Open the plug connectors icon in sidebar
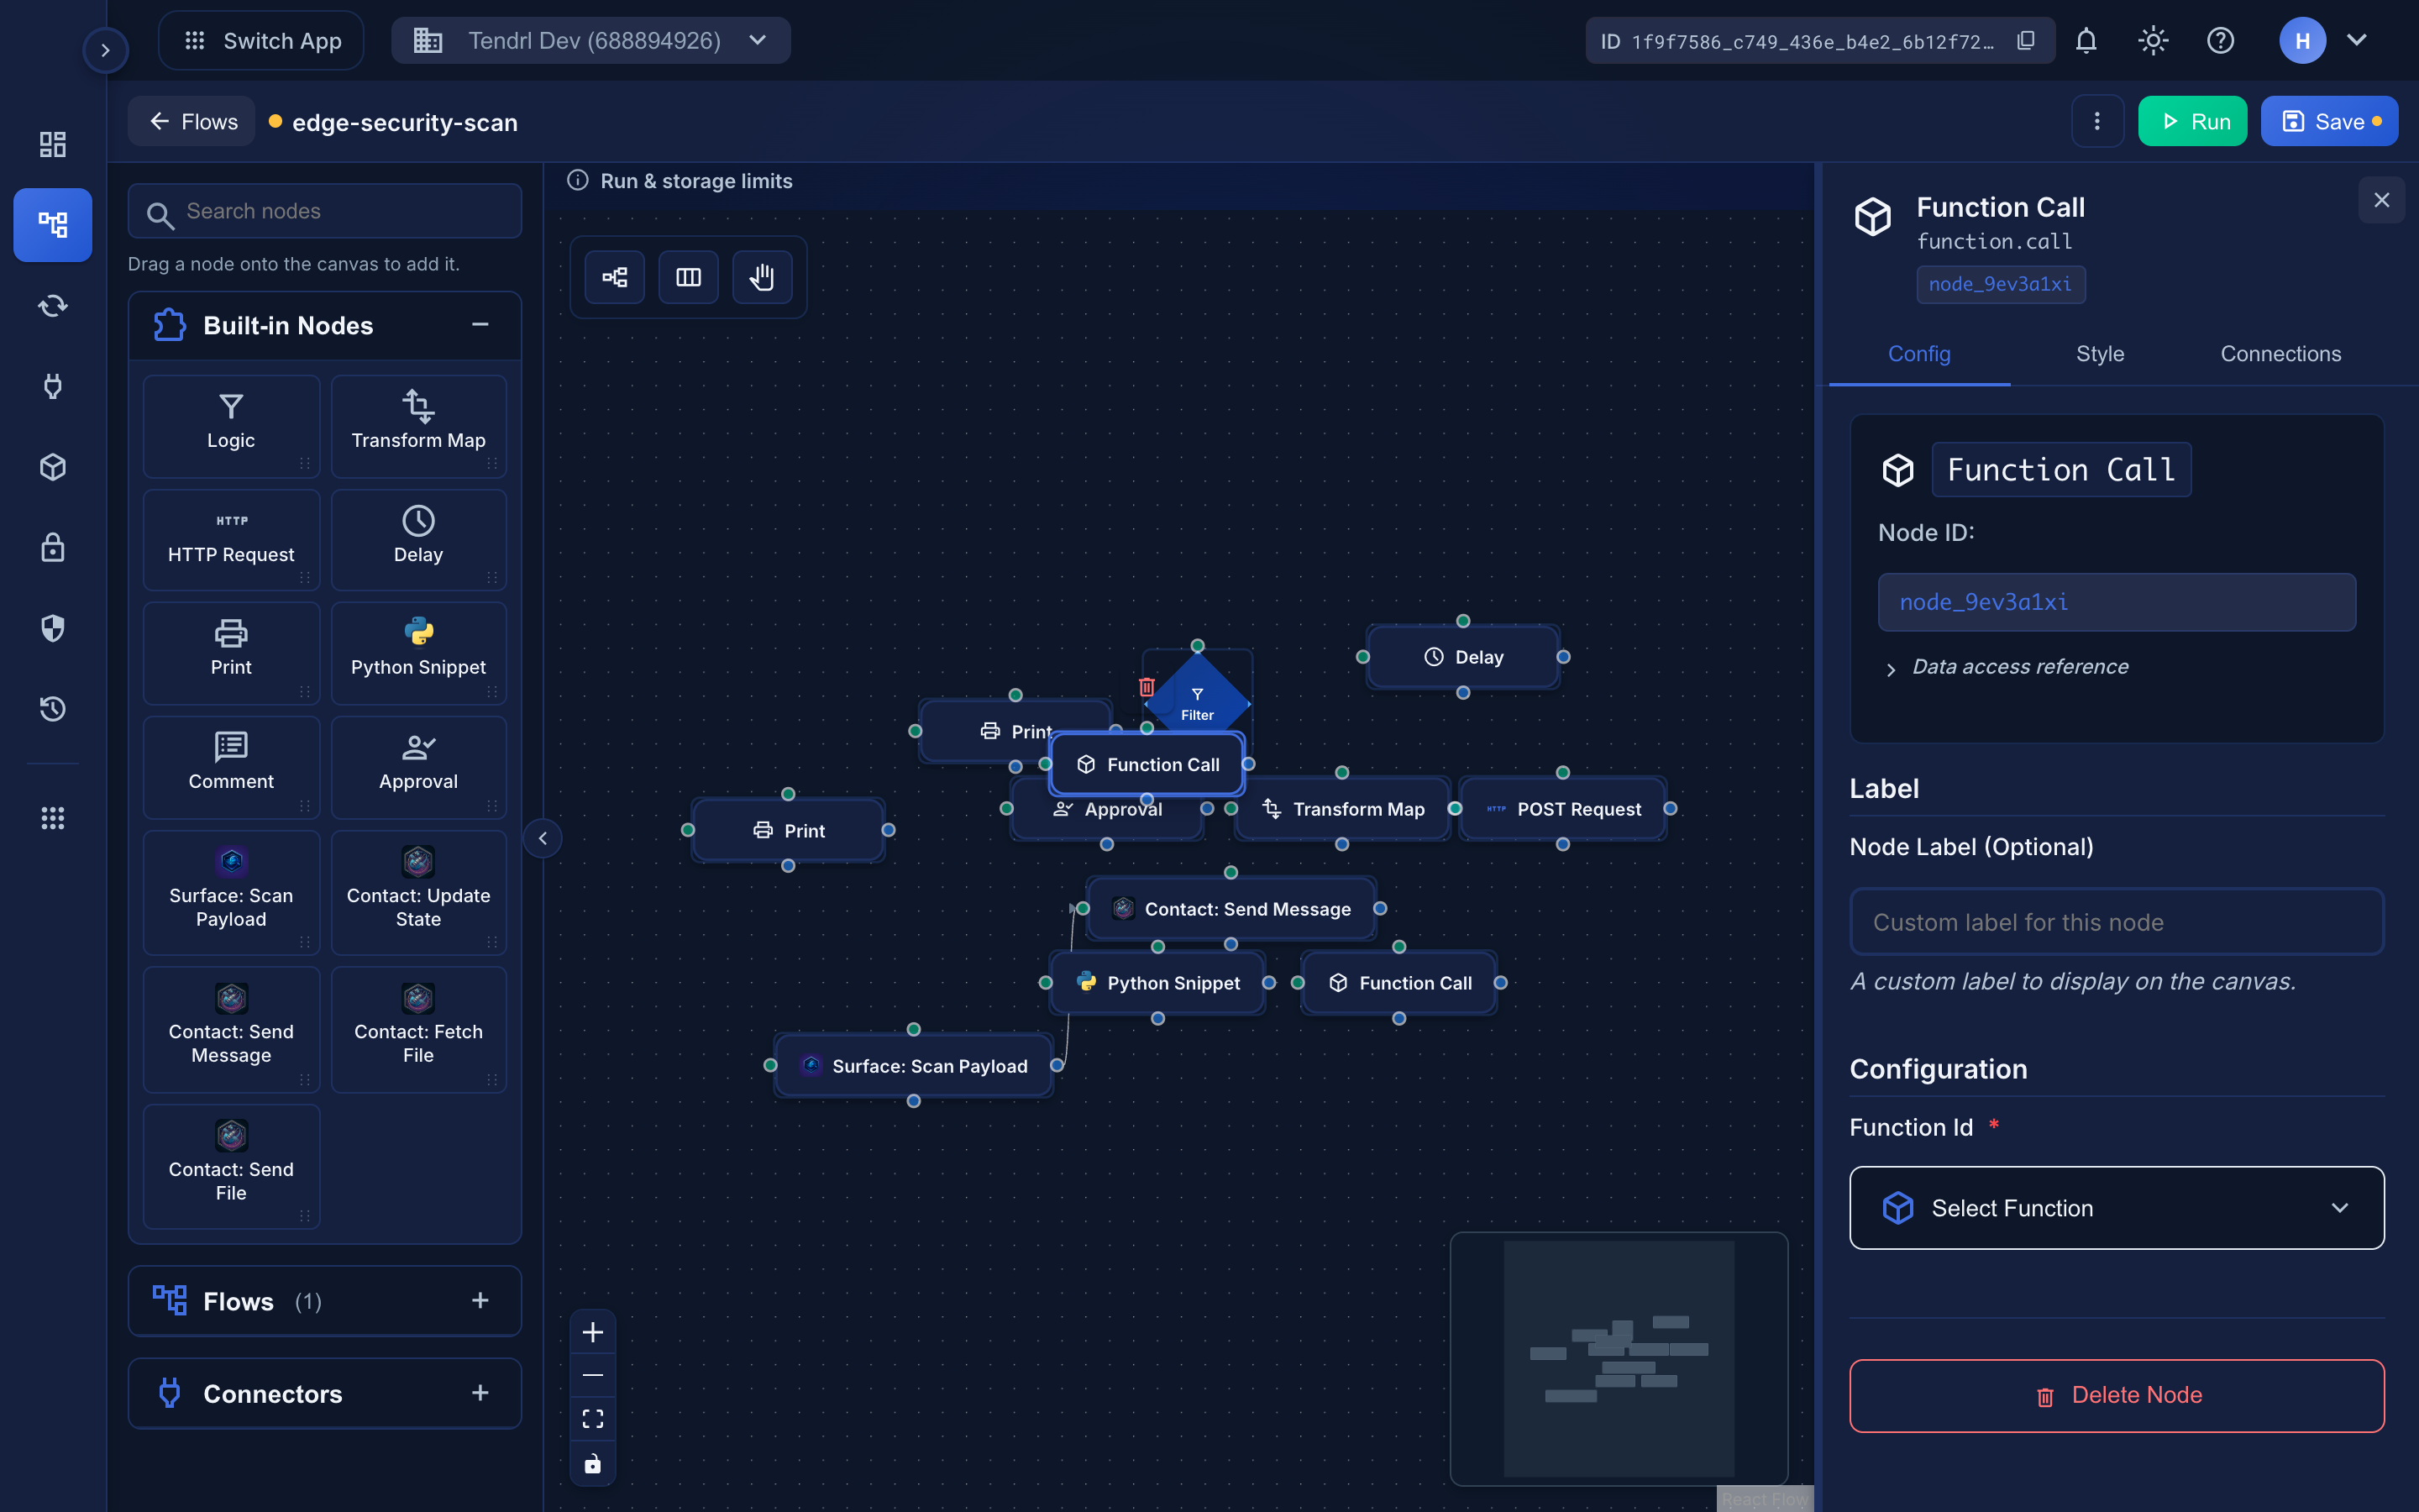Viewport: 2419px width, 1512px height. point(53,386)
